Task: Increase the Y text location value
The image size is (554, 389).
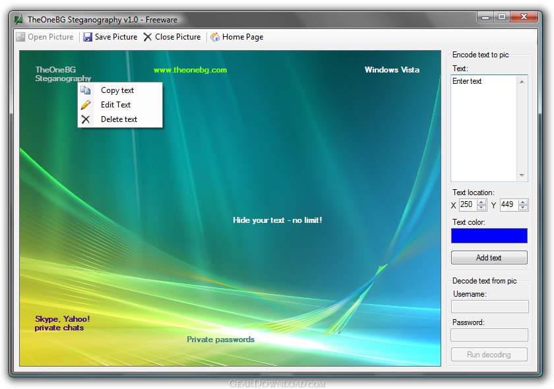Action: (x=523, y=202)
